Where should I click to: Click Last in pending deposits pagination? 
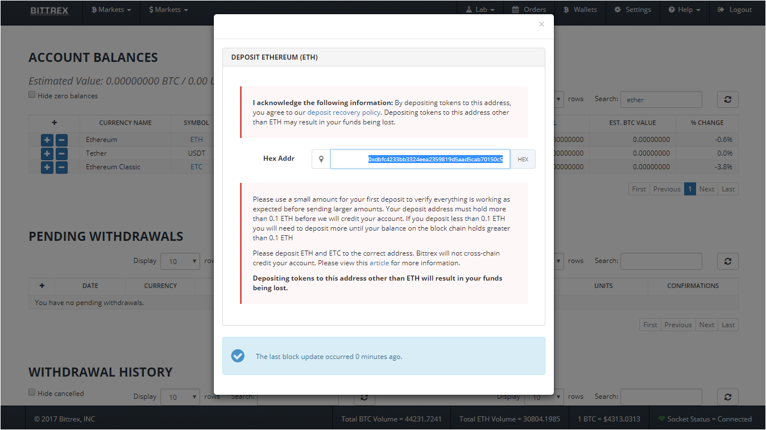(728, 325)
